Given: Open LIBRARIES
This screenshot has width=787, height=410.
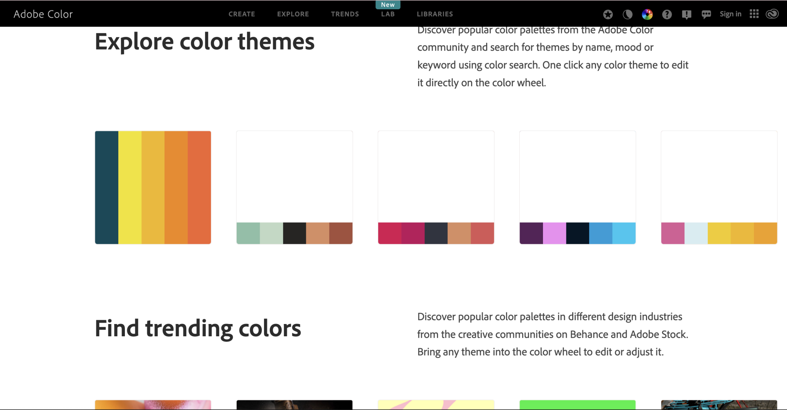Looking at the screenshot, I should tap(435, 14).
